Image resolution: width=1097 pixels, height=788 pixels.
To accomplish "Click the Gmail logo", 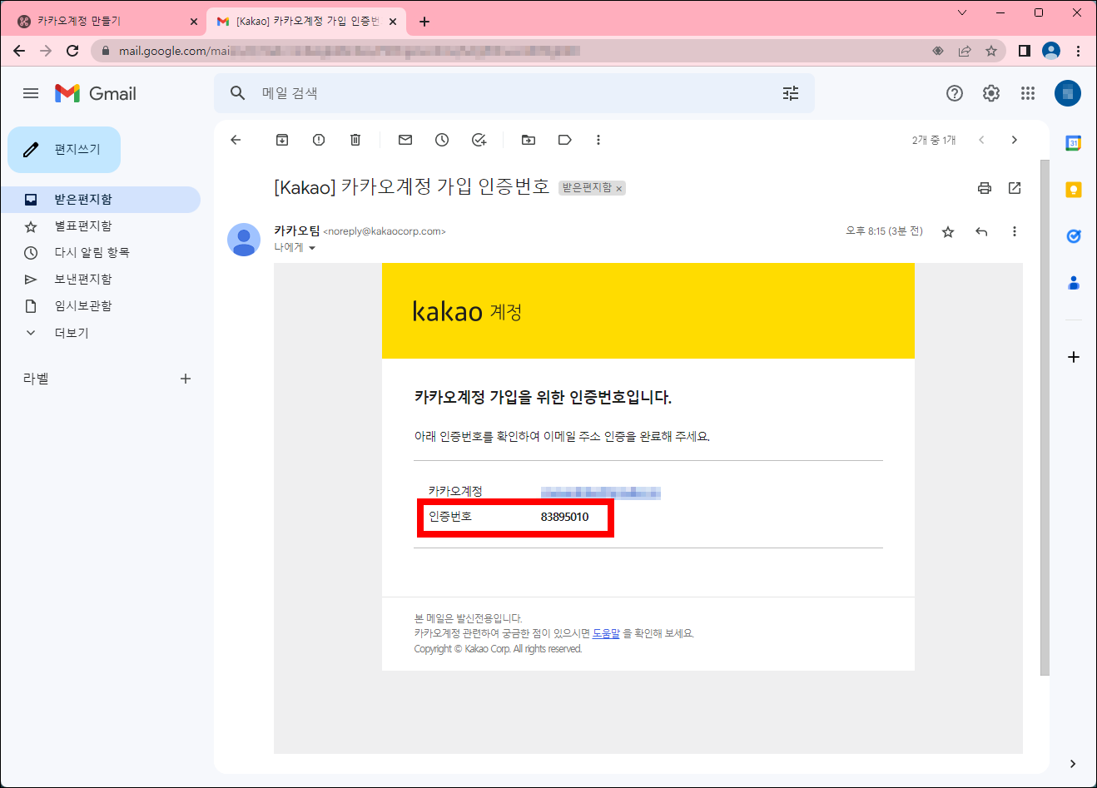I will click(96, 93).
